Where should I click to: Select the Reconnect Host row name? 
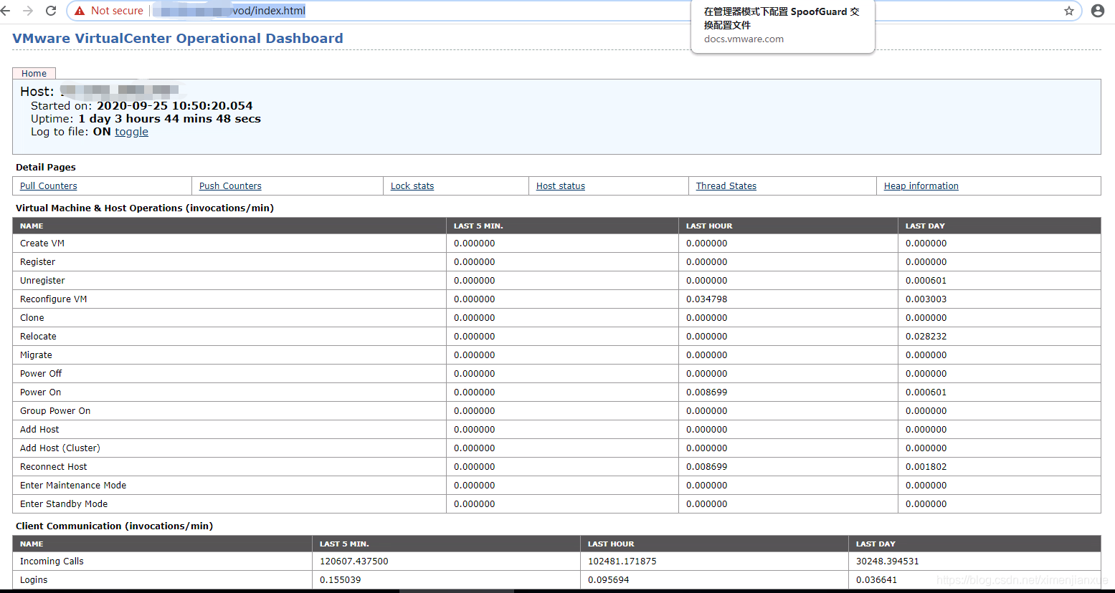coord(53,467)
